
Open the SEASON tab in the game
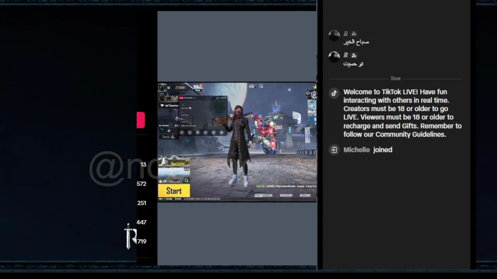[264, 195]
